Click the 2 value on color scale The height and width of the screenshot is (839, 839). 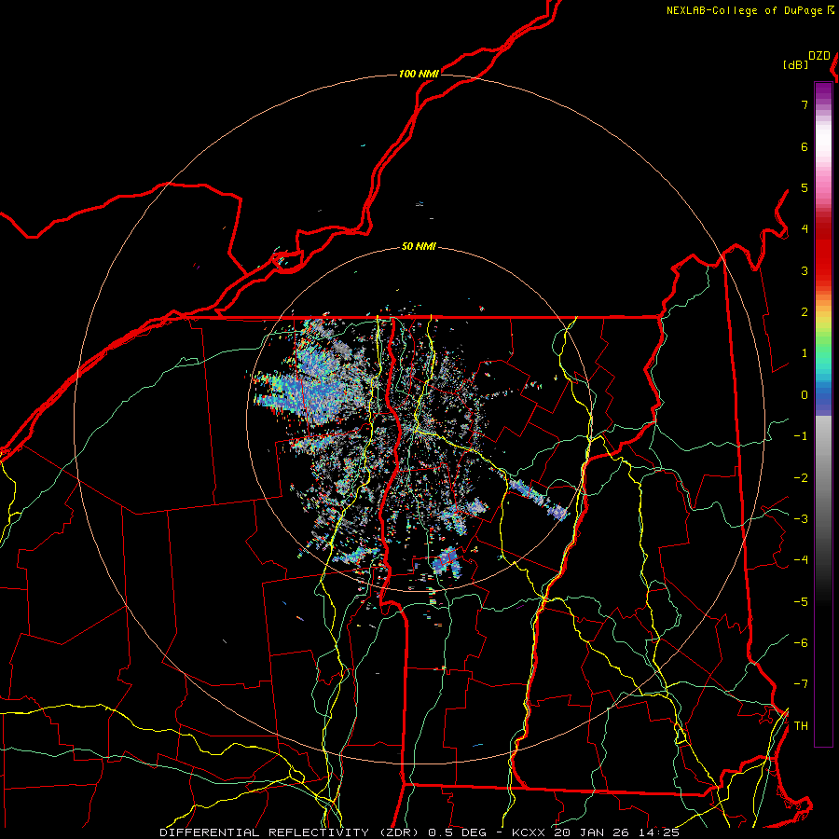(805, 312)
